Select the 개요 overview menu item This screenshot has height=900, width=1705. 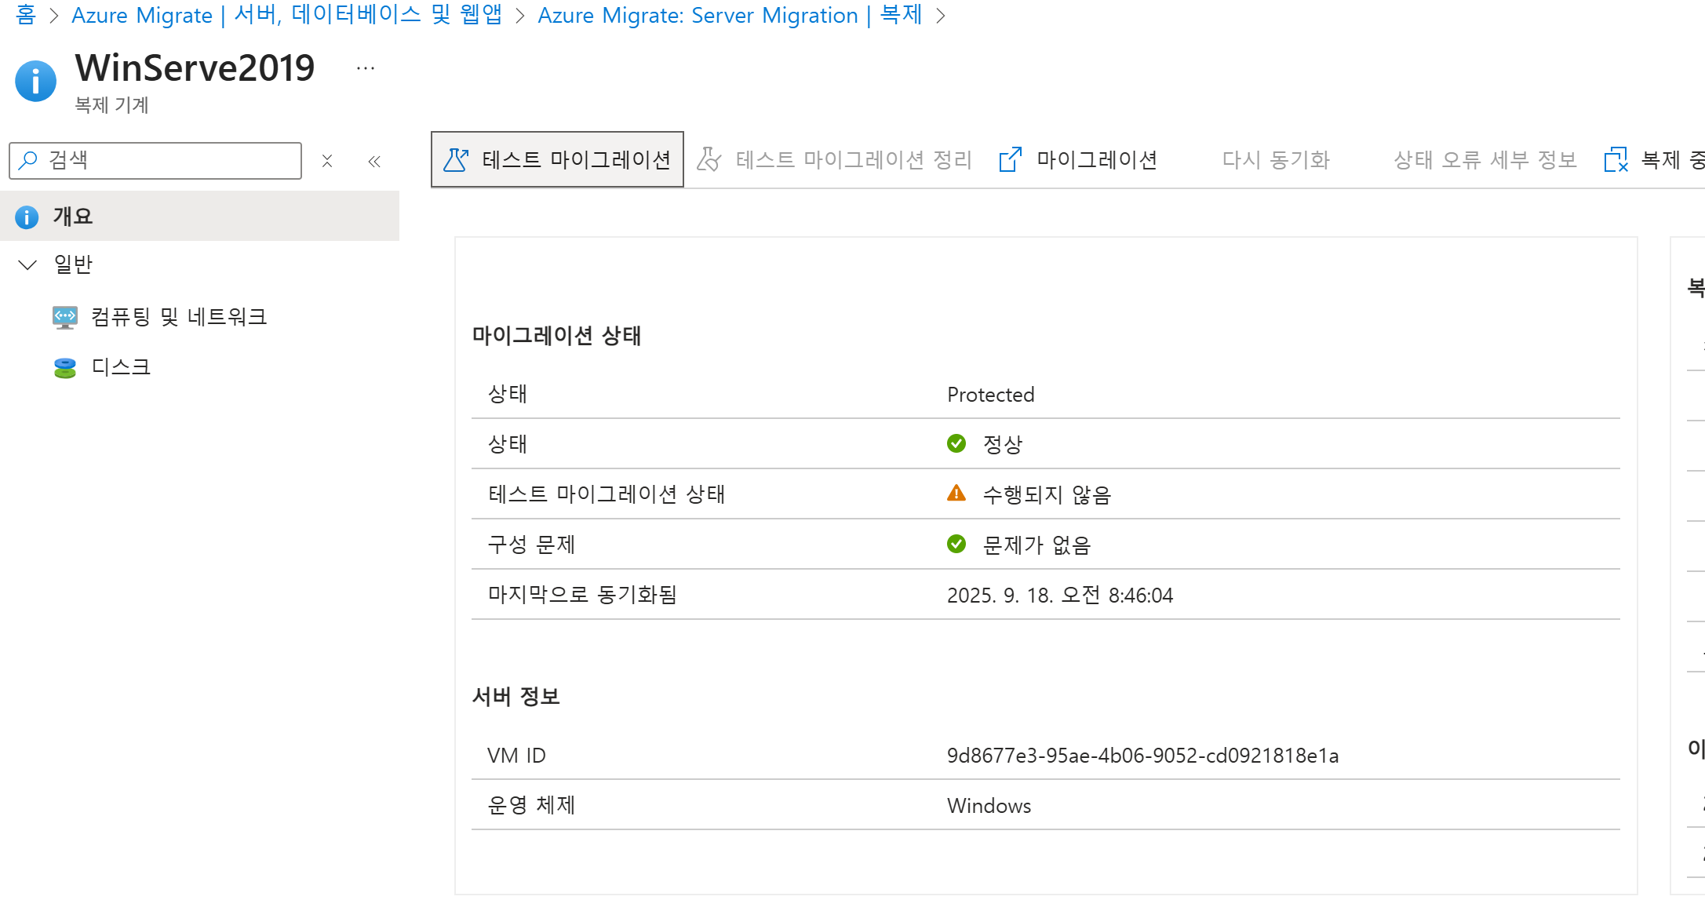point(73,217)
